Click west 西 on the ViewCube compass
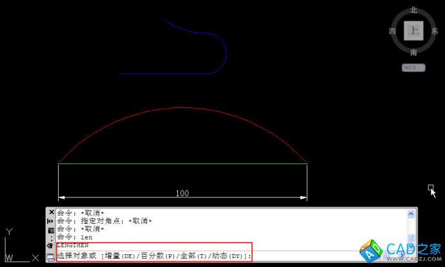The width and height of the screenshot is (445, 267). click(392, 31)
